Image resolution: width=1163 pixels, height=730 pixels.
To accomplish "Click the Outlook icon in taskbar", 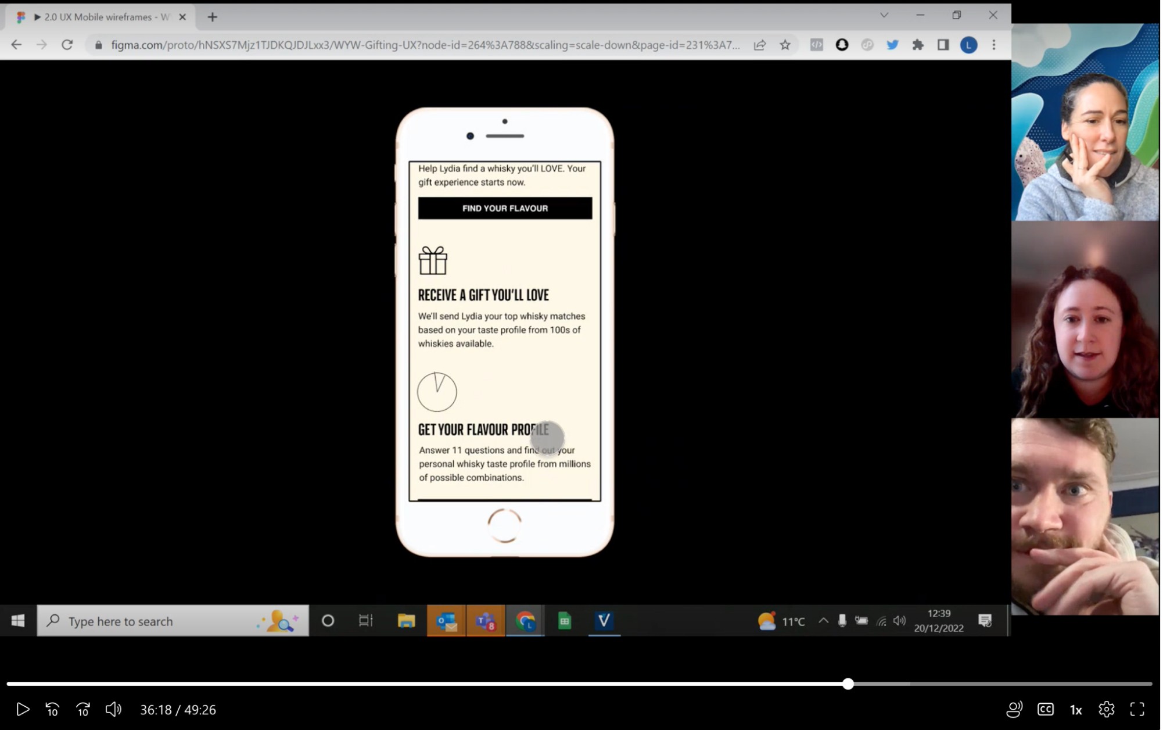I will tap(446, 621).
